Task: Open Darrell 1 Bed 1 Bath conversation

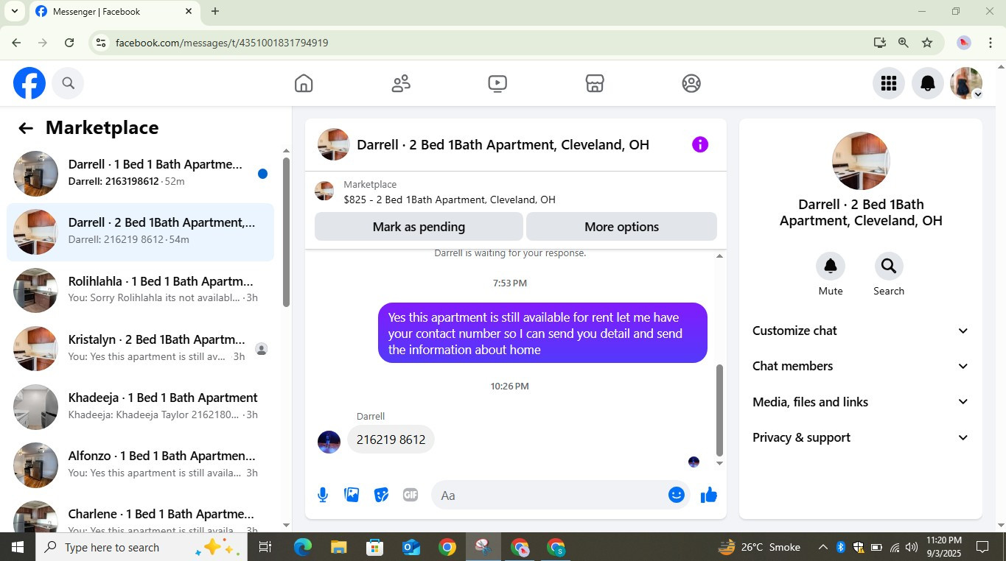Action: (x=140, y=173)
